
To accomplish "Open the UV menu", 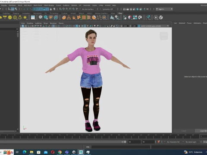I will (80, 5).
